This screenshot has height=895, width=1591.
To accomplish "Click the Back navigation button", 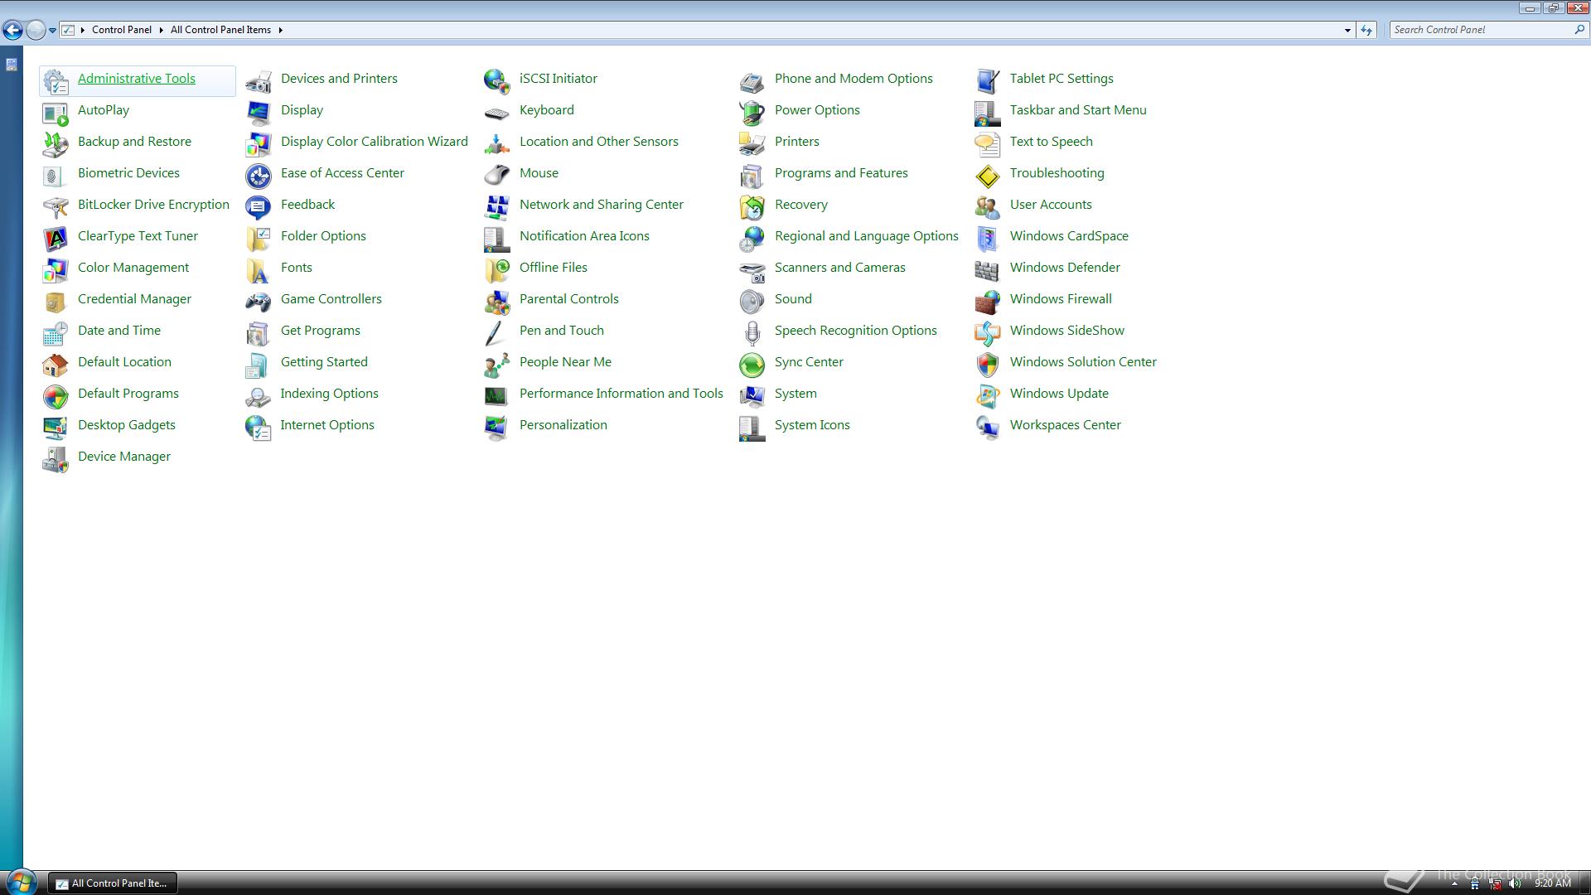I will [x=12, y=30].
